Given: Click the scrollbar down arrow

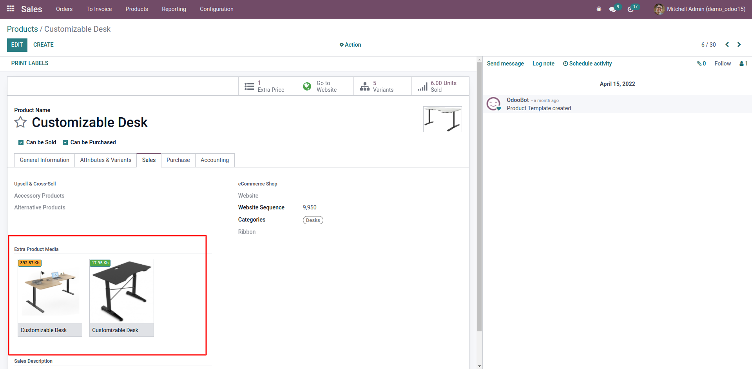Looking at the screenshot, I should coord(480,366).
